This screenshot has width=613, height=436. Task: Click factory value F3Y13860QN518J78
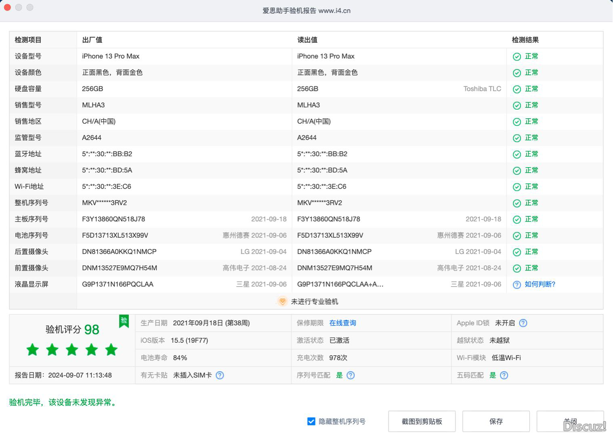point(113,219)
